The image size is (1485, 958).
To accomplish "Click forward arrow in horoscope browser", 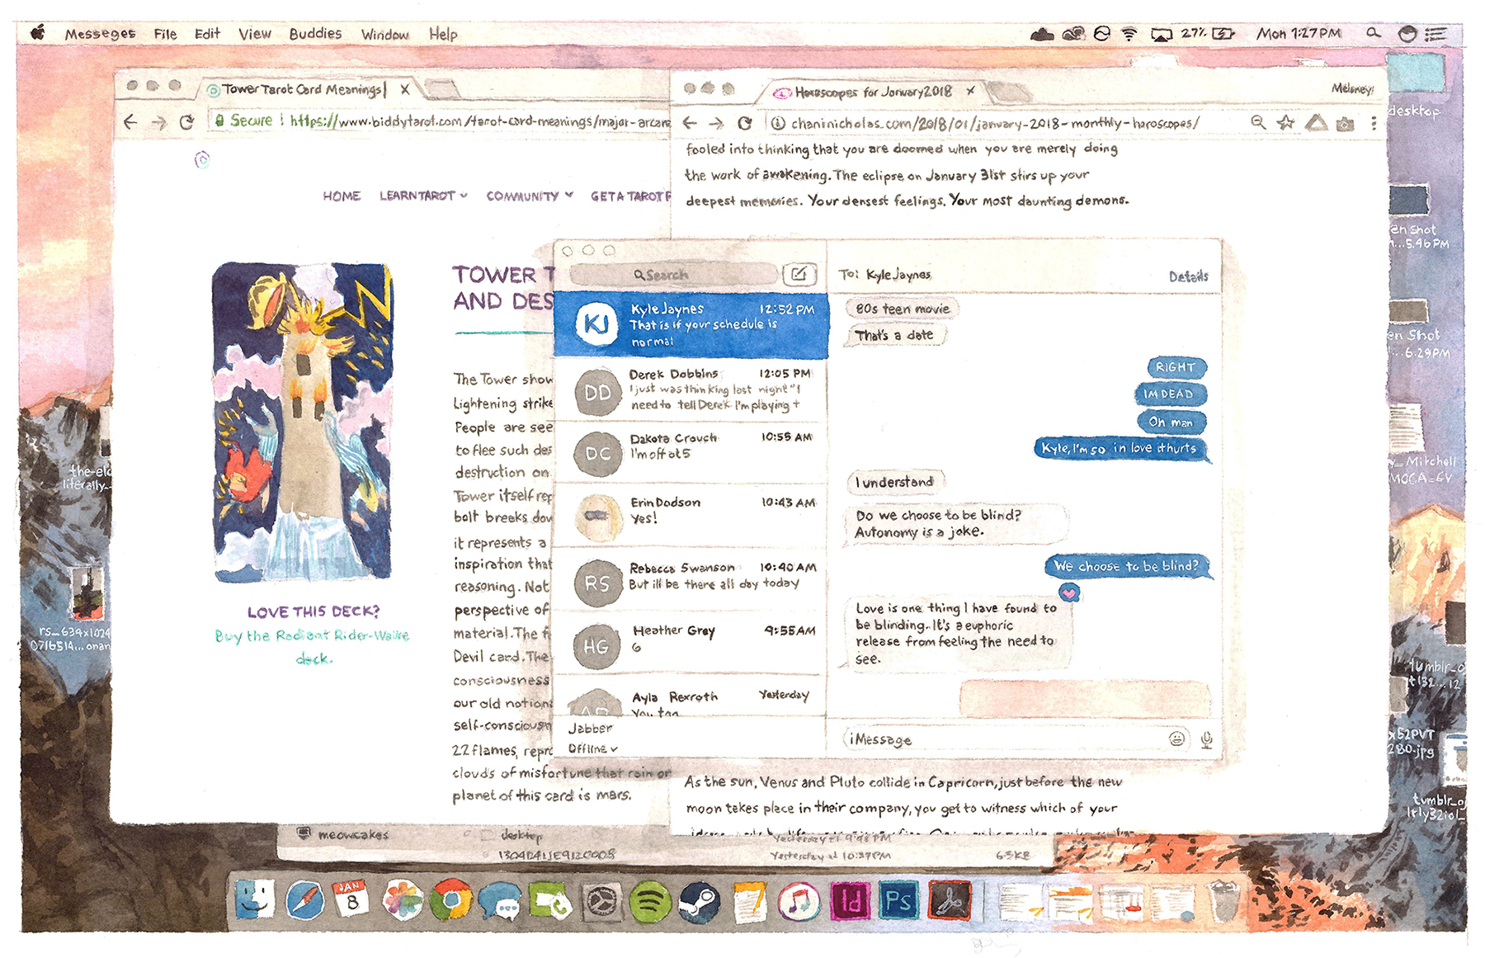I will pyautogui.click(x=716, y=123).
